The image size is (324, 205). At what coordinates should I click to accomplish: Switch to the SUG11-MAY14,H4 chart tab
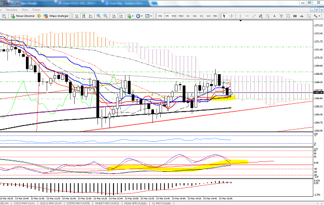pyautogui.click(x=51, y=203)
